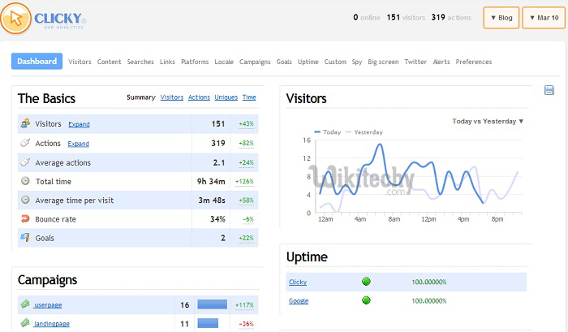Switch to the Content tab

click(x=109, y=62)
